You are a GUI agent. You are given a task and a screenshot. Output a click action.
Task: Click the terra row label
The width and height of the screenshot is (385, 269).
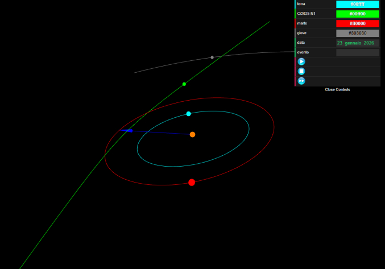pyautogui.click(x=301, y=5)
